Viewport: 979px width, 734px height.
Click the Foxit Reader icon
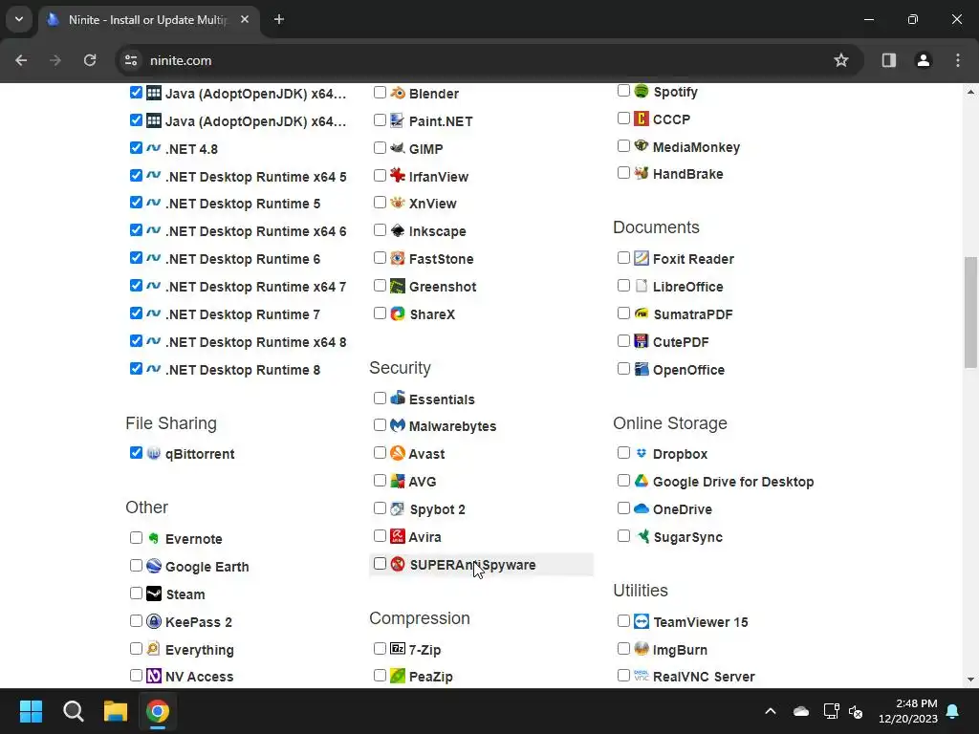[x=642, y=258]
